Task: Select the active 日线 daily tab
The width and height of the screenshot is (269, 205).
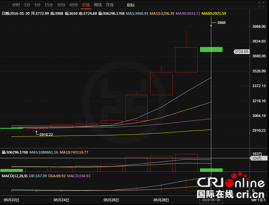Action: (86, 5)
